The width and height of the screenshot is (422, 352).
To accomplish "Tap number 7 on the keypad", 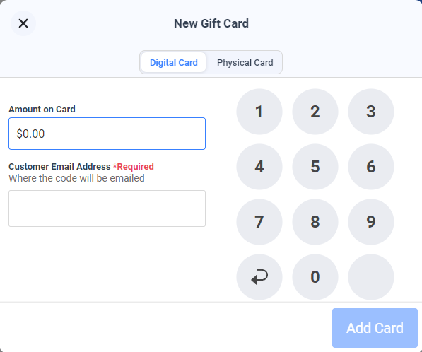I will click(x=259, y=222).
